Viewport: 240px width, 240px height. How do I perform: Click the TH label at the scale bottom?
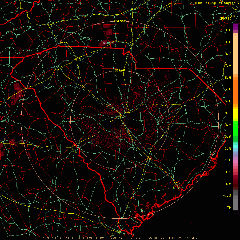[x=229, y=208]
